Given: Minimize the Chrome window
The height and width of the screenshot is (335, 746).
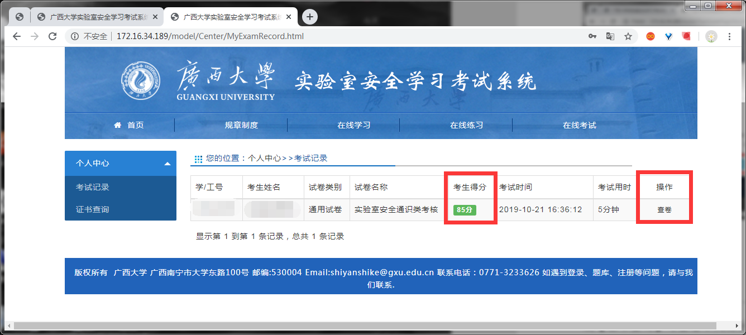Looking at the screenshot, I should 693,6.
